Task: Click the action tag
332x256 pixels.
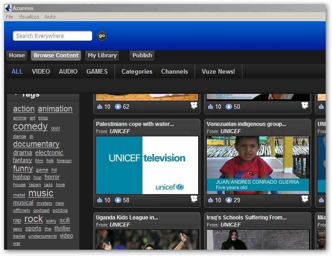Action: pos(24,109)
